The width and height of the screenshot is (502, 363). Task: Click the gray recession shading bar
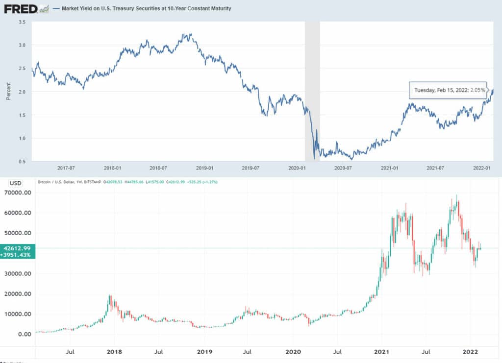point(312,91)
